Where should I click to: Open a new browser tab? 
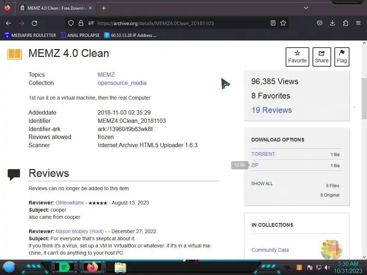point(104,8)
